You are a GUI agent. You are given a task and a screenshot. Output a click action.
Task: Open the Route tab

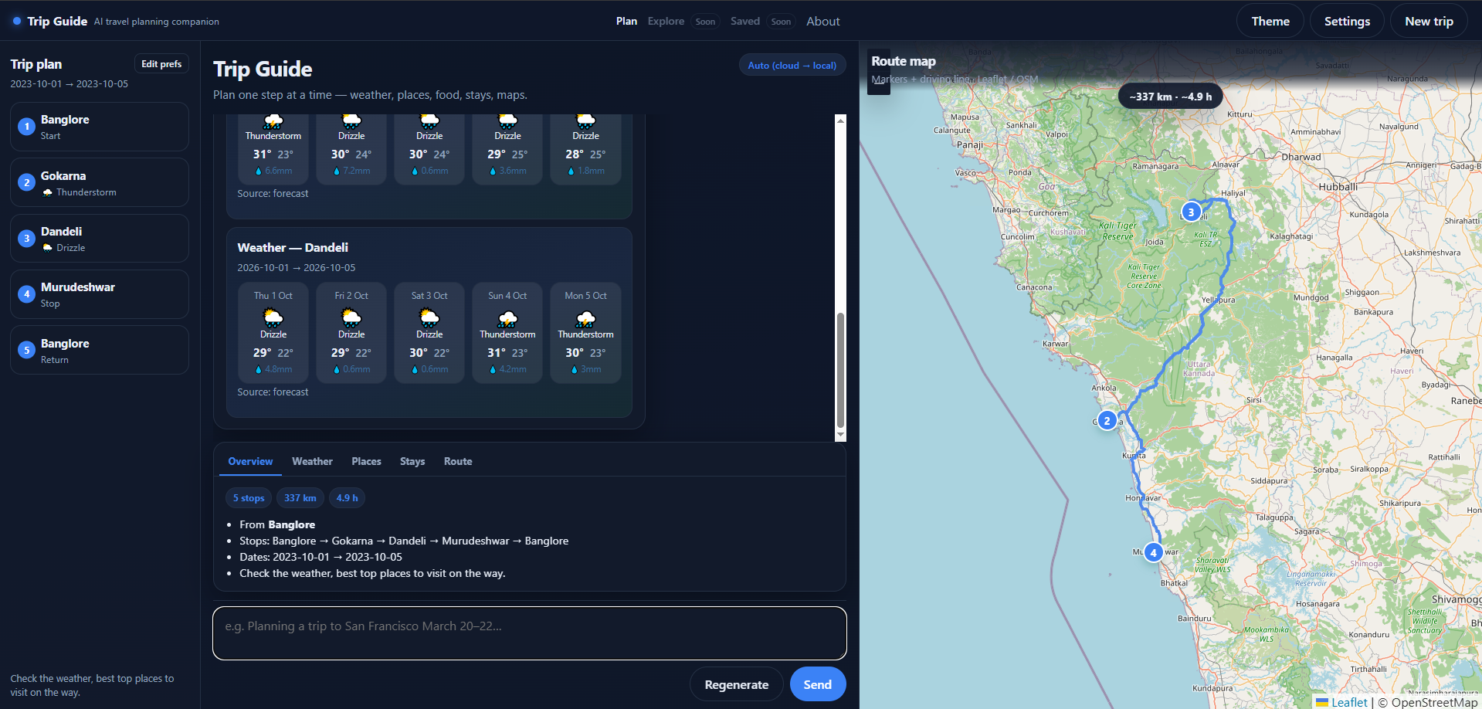pyautogui.click(x=458, y=461)
